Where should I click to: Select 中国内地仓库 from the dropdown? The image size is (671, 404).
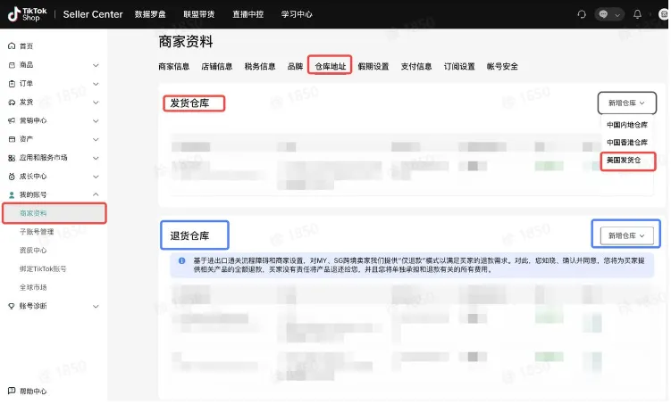coord(627,125)
